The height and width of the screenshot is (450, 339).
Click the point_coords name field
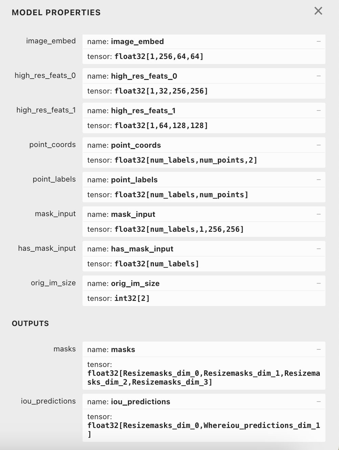tap(136, 145)
